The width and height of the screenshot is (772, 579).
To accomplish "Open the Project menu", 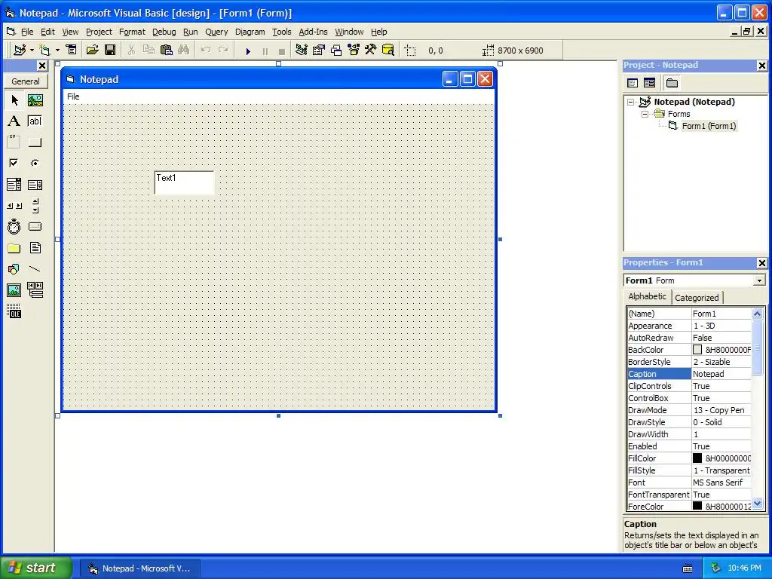I will pos(99,32).
